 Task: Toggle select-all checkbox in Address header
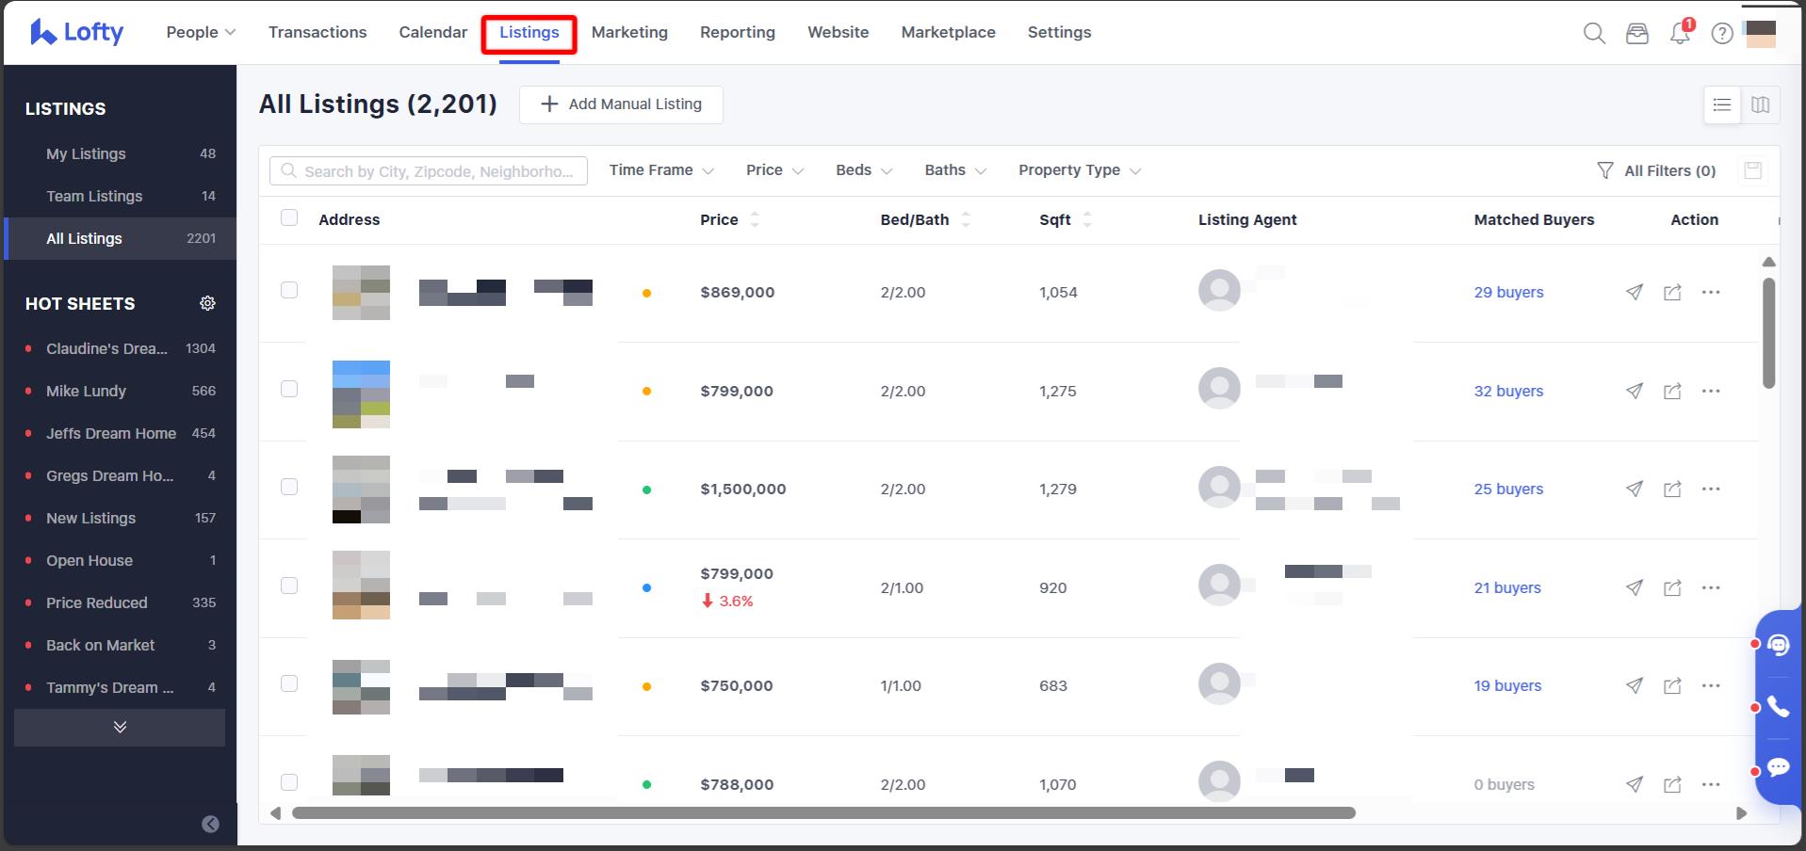pyautogui.click(x=289, y=218)
